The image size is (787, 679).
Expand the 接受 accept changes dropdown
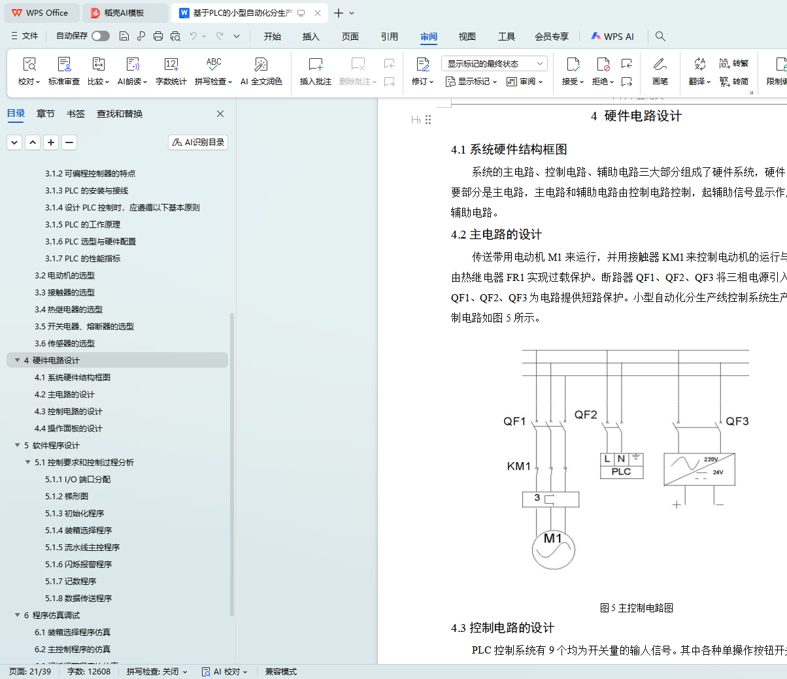click(x=573, y=82)
